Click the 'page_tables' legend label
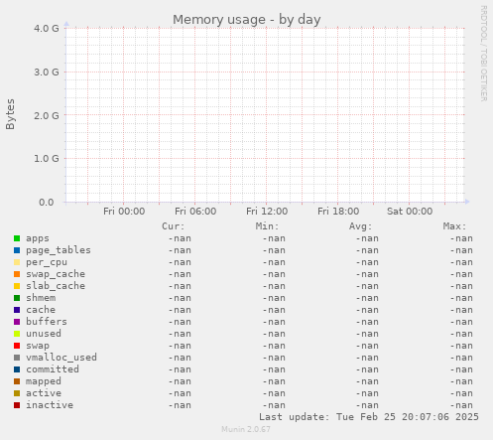The height and width of the screenshot is (440, 493). click(x=59, y=250)
